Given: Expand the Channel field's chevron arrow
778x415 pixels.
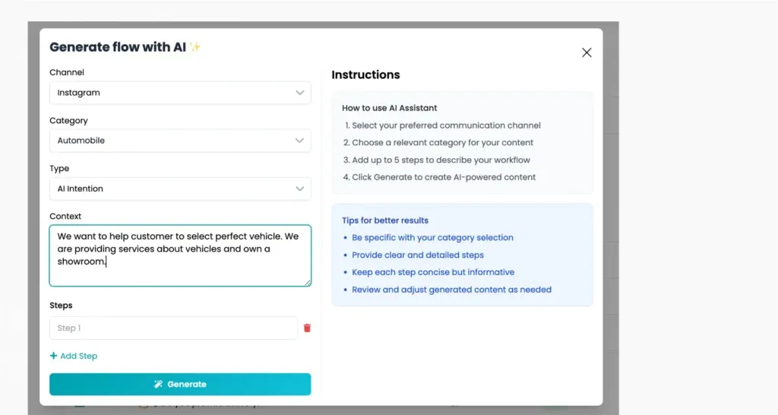Looking at the screenshot, I should pyautogui.click(x=299, y=93).
